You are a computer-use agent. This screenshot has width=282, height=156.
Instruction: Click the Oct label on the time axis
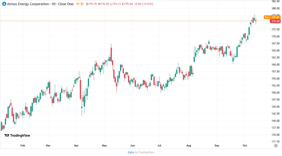(245, 145)
